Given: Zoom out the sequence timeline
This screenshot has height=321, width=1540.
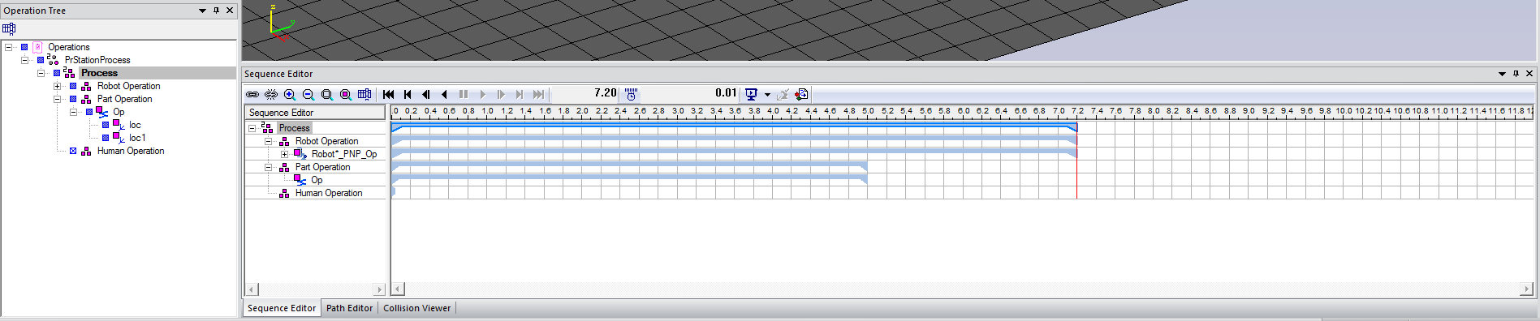Looking at the screenshot, I should pyautogui.click(x=308, y=95).
